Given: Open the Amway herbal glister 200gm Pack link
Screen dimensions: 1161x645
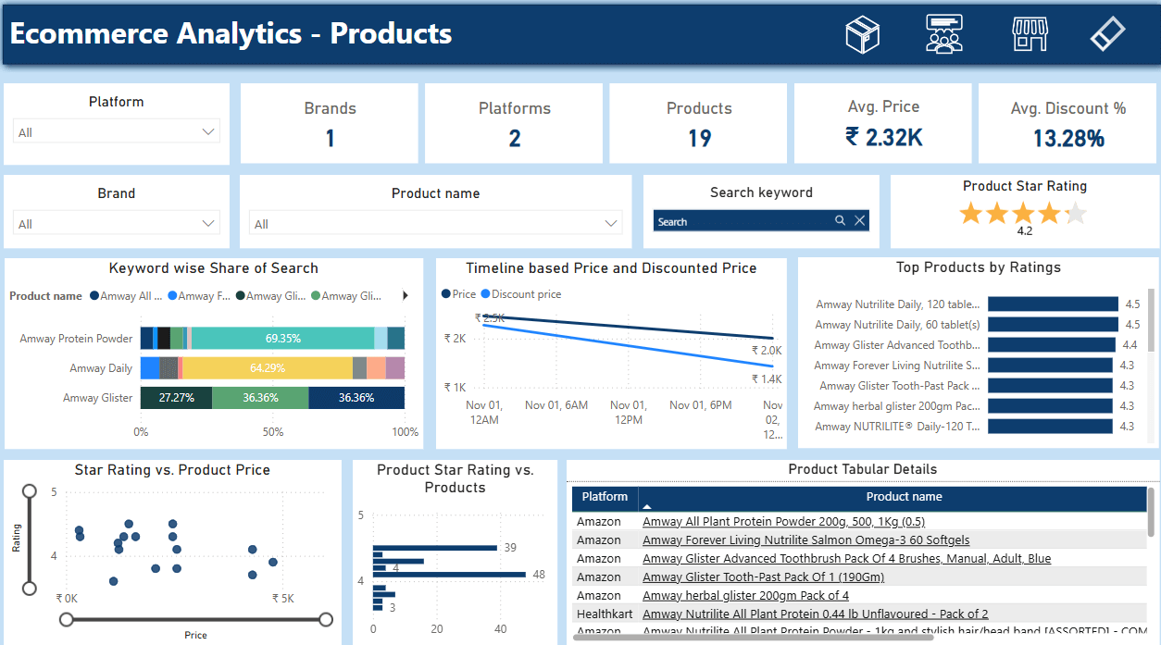Looking at the screenshot, I should (x=746, y=595).
